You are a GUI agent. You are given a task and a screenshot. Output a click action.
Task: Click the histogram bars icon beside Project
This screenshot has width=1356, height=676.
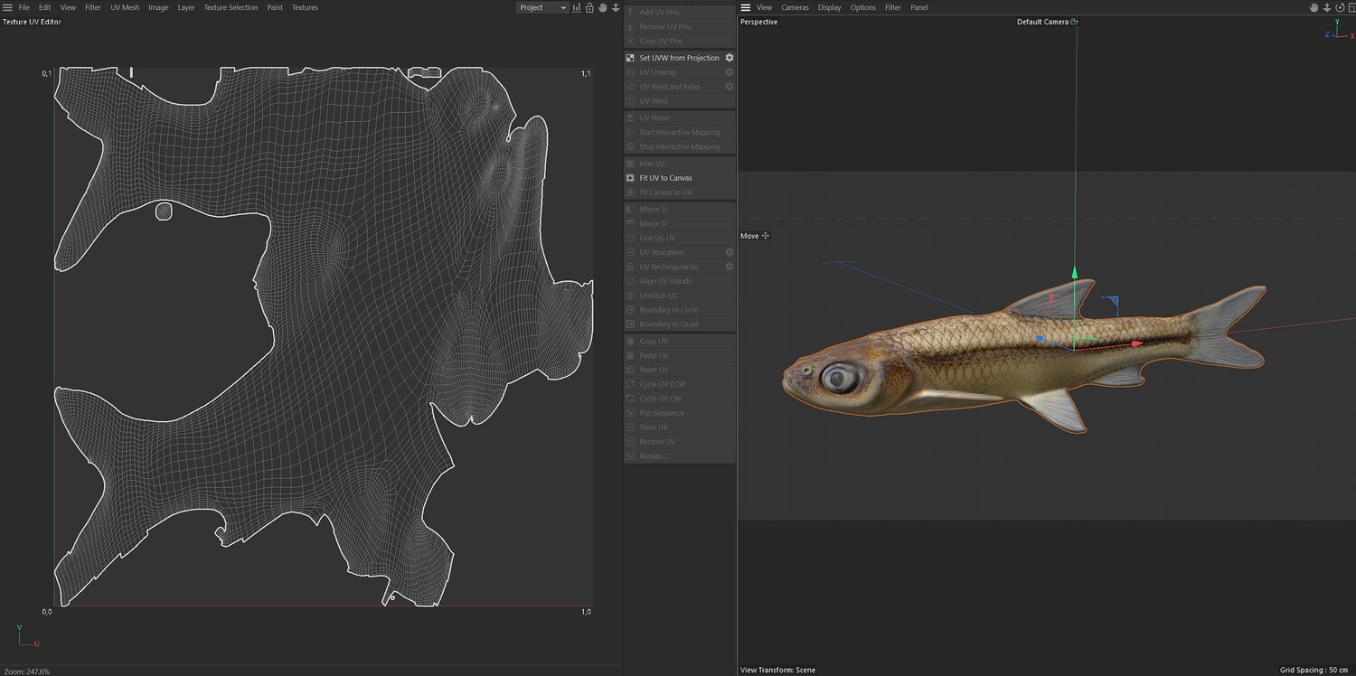tap(577, 7)
